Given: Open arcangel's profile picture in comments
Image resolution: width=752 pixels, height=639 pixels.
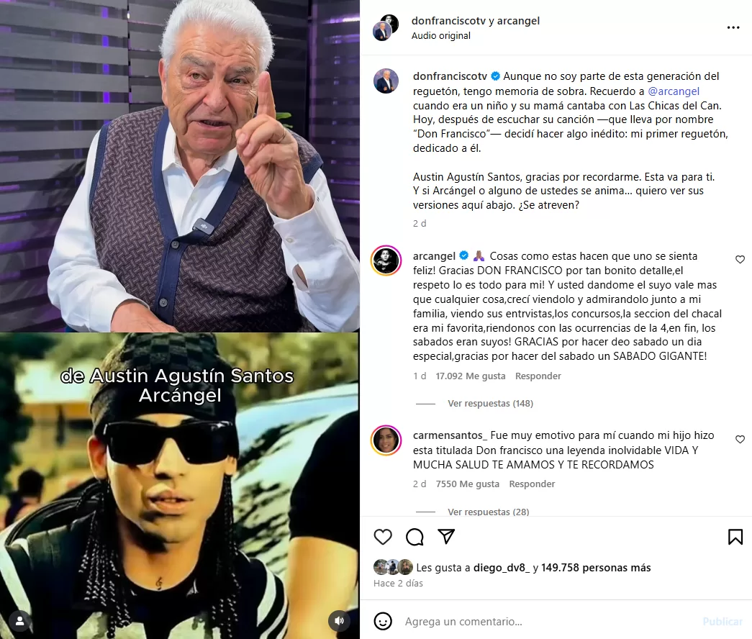Looking at the screenshot, I should (x=386, y=261).
